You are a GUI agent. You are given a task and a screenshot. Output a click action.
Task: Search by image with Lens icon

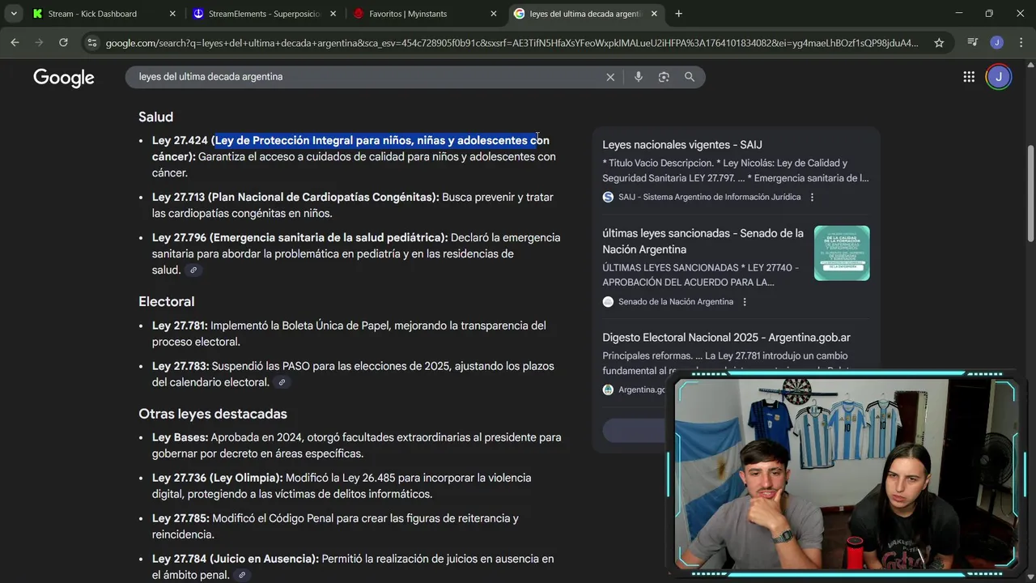[664, 77]
